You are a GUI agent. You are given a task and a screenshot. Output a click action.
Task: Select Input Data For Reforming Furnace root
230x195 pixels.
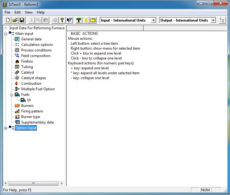pos(37,28)
